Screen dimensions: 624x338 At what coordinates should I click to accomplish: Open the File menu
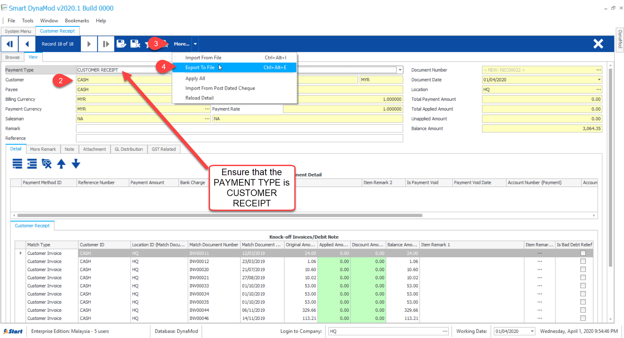click(11, 20)
